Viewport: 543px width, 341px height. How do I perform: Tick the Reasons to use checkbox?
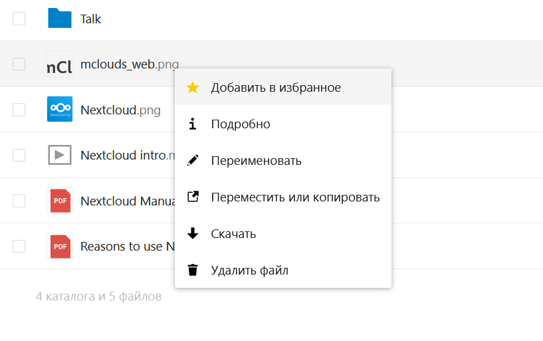(19, 247)
